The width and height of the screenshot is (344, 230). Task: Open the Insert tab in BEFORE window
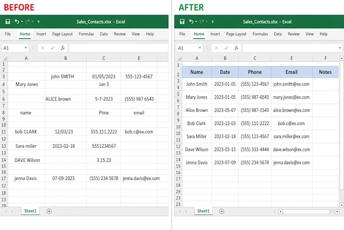click(41, 34)
